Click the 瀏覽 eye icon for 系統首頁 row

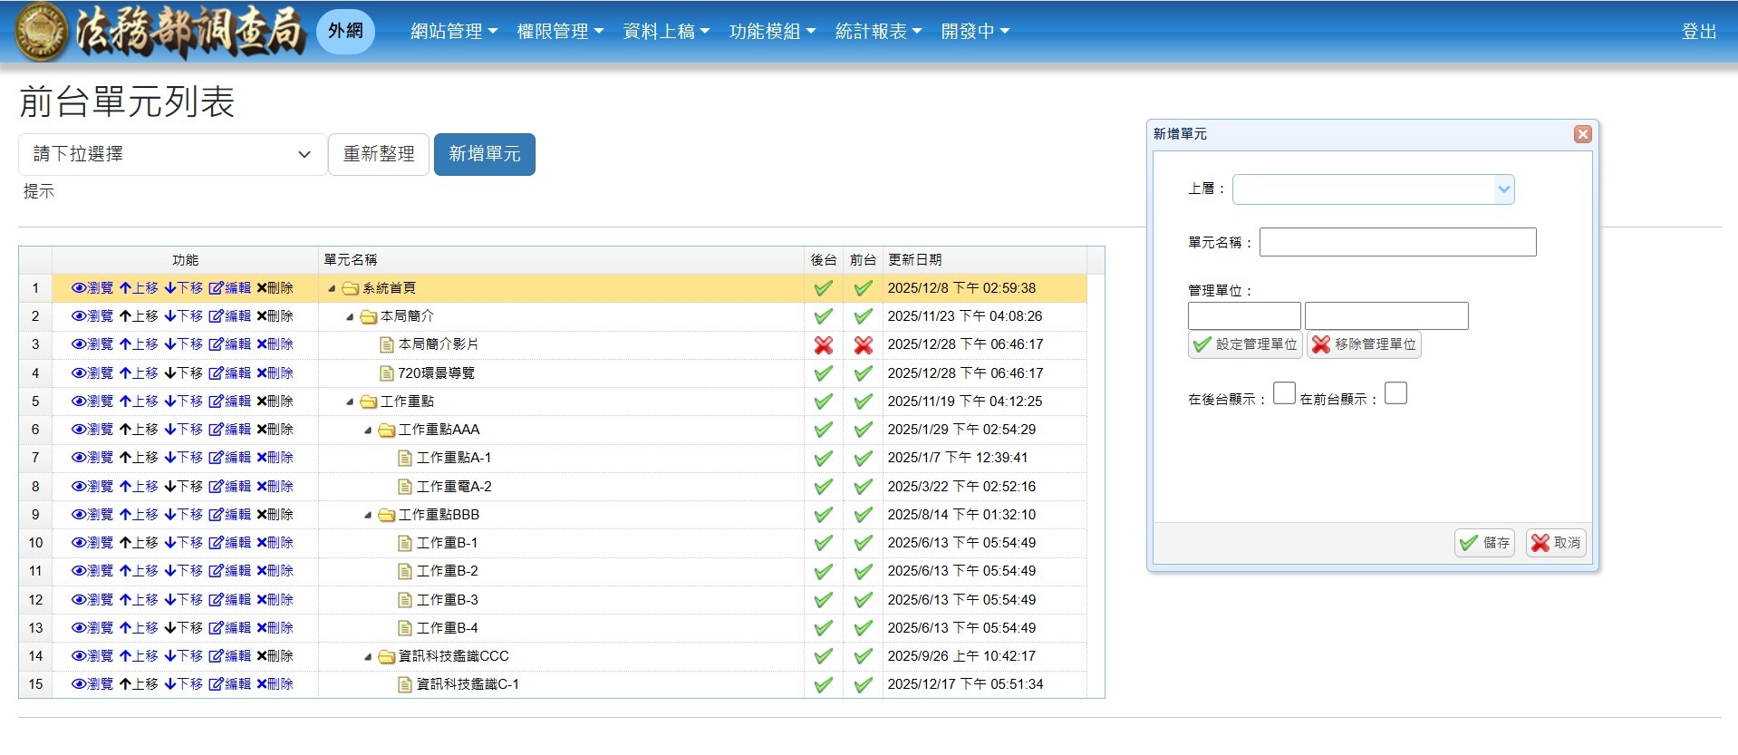[x=80, y=288]
